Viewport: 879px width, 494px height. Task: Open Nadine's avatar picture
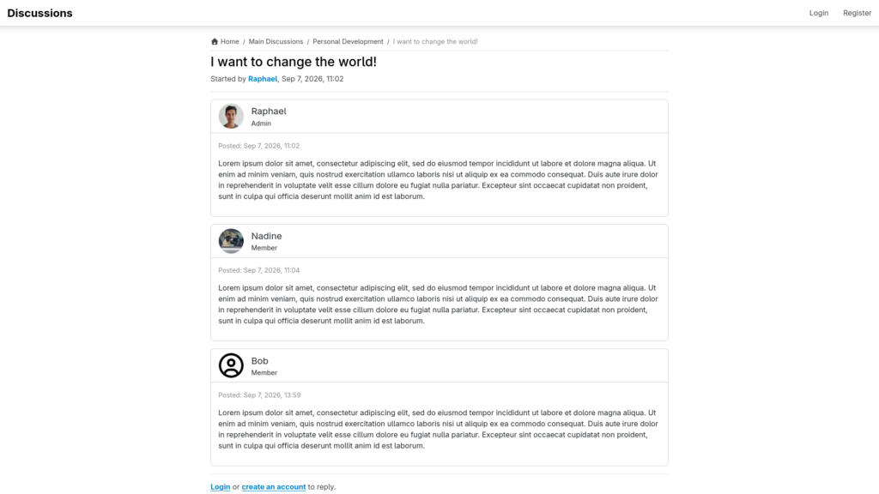[x=231, y=241]
